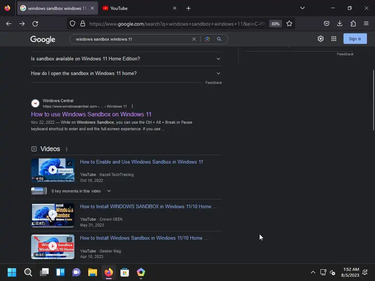Click the Firefox icon left of the tabs
This screenshot has width=375, height=281.
tap(7, 8)
